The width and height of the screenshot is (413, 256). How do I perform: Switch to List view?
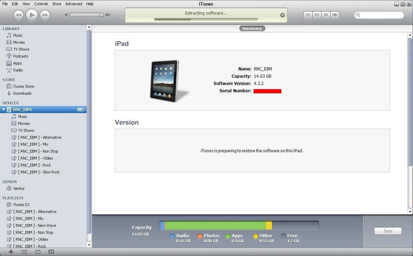click(308, 15)
